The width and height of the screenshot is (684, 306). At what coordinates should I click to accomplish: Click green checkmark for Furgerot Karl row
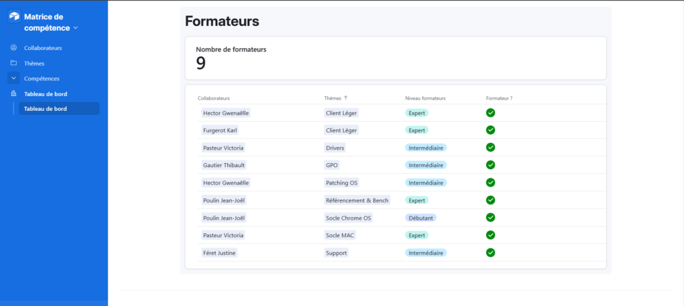point(490,130)
